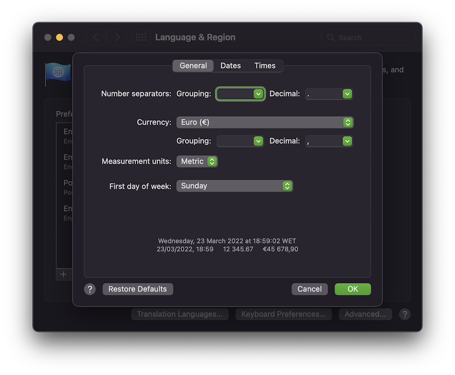
Task: Click the main window help question mark
Action: [404, 314]
